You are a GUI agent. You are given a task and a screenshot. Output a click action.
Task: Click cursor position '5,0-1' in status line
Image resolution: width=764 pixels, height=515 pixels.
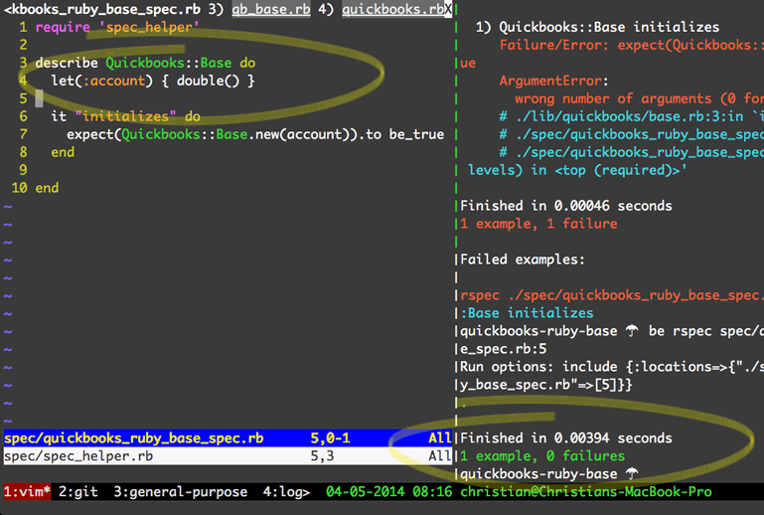pyautogui.click(x=331, y=437)
